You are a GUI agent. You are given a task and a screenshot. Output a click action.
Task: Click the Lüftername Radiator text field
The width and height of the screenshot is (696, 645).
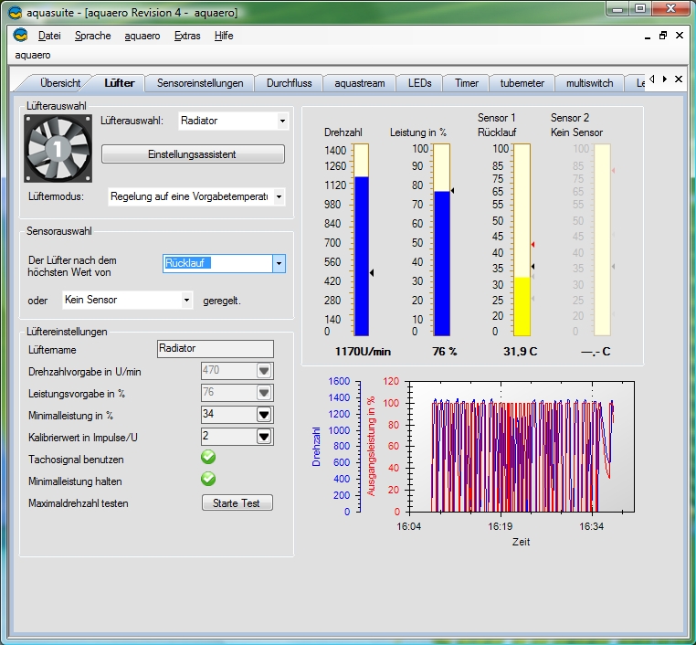point(216,348)
